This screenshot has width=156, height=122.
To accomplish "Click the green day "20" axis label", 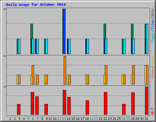I will (96, 119).
